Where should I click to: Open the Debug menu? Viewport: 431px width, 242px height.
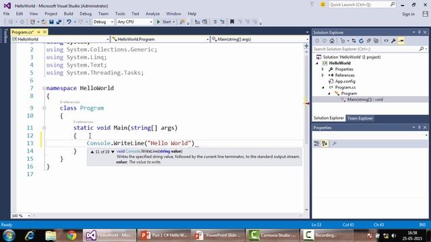86,13
